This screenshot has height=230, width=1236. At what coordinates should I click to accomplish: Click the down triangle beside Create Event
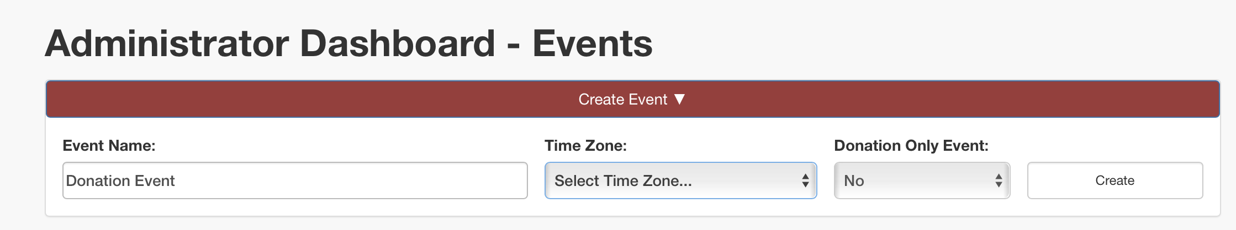pyautogui.click(x=680, y=99)
